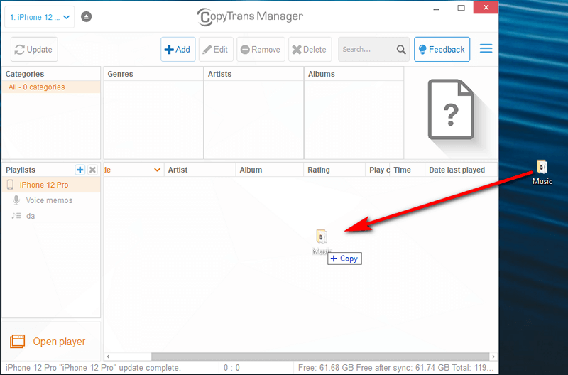Add a new playlist with plus icon
The image size is (568, 375).
pos(80,170)
